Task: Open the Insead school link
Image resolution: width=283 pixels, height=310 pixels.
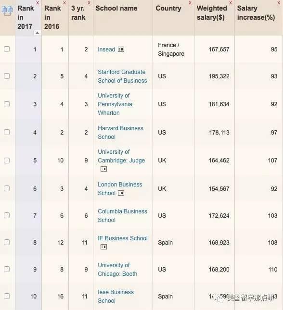Action: pyautogui.click(x=106, y=50)
